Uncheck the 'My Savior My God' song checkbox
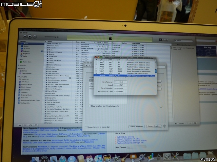This screenshot has width=217, height=162. (48, 44)
